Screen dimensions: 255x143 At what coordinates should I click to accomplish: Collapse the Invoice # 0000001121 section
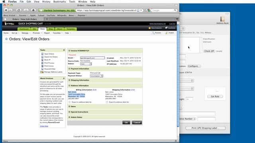(69, 51)
